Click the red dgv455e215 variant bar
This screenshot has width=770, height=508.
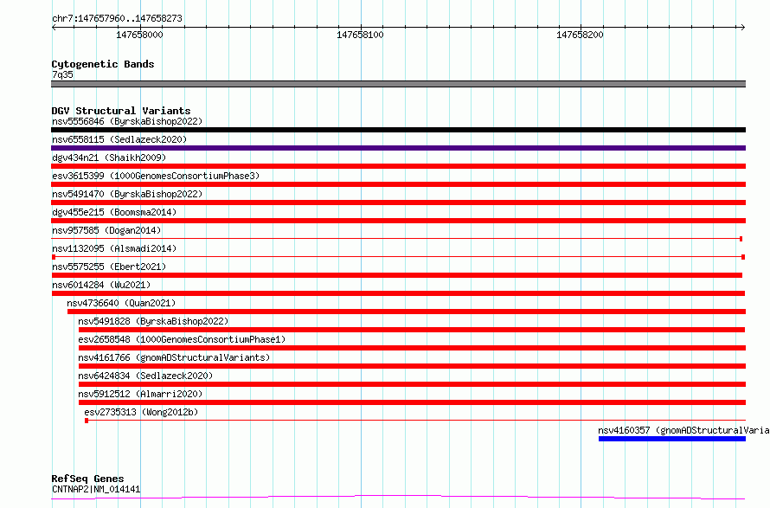click(398, 221)
